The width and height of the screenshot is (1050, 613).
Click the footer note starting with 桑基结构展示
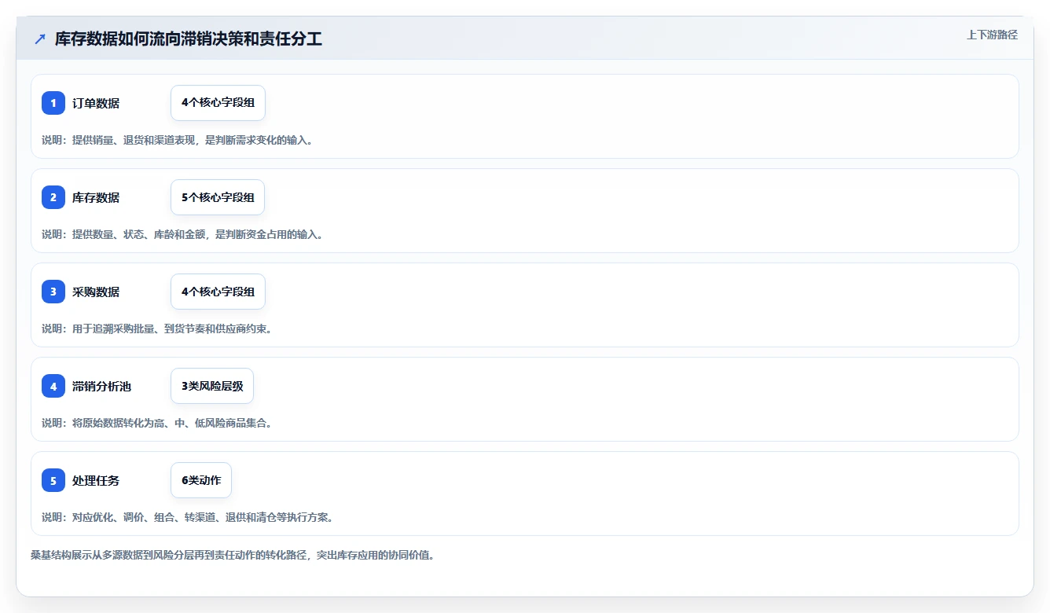pyautogui.click(x=233, y=555)
